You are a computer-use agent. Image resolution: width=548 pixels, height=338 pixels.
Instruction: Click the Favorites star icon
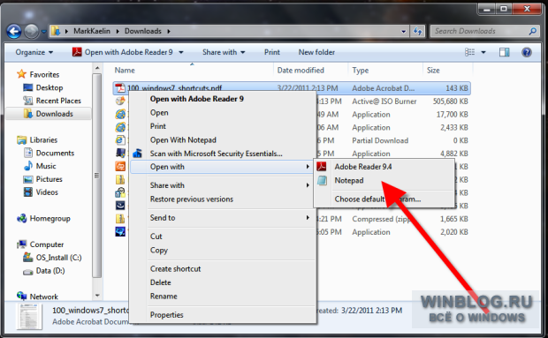click(x=22, y=74)
